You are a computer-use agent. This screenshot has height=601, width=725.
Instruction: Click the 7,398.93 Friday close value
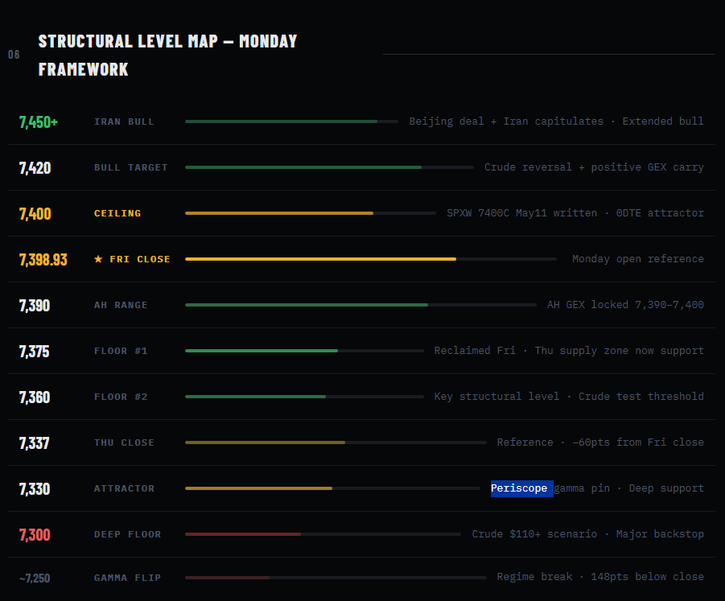pyautogui.click(x=43, y=259)
